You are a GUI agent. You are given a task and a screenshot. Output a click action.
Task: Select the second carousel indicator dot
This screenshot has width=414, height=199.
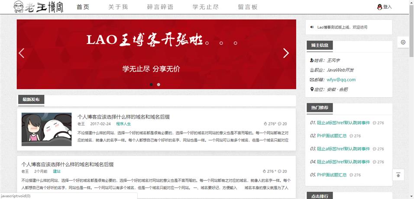[158, 85]
